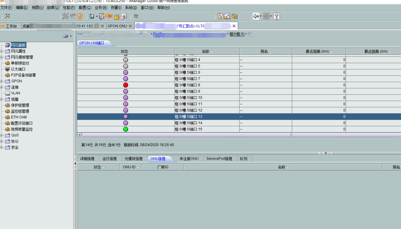Image resolution: width=401 pixels, height=229 pixels.
Task: Sort ONU table by ONU ID column
Action: 131,167
